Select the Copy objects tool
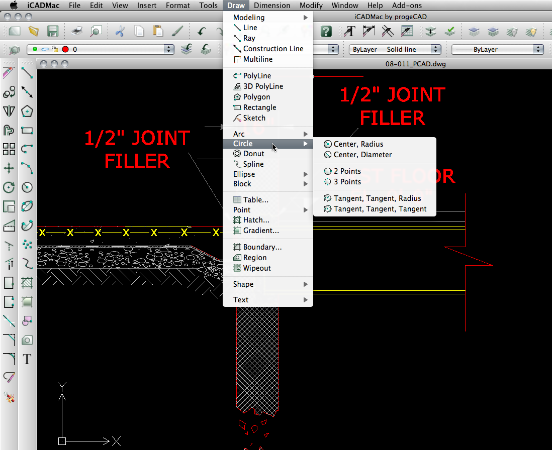Image resolution: width=552 pixels, height=450 pixels. [x=9, y=92]
